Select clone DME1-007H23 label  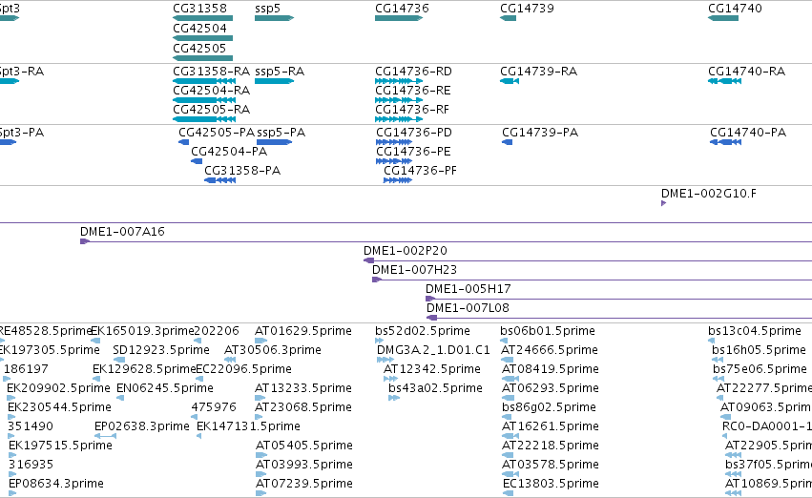[x=415, y=270]
